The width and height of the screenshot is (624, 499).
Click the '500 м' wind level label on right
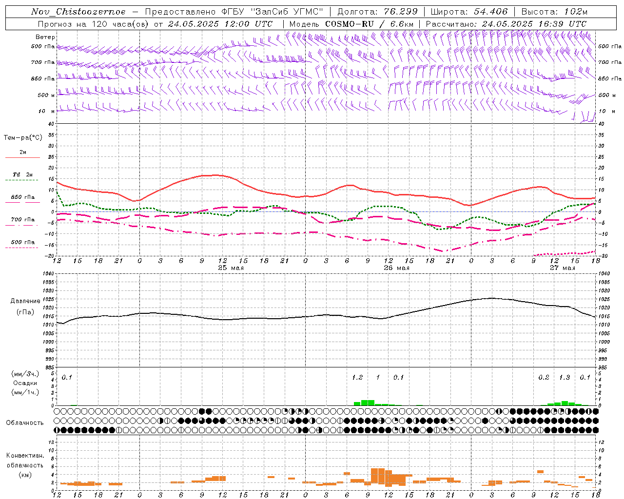click(x=606, y=95)
